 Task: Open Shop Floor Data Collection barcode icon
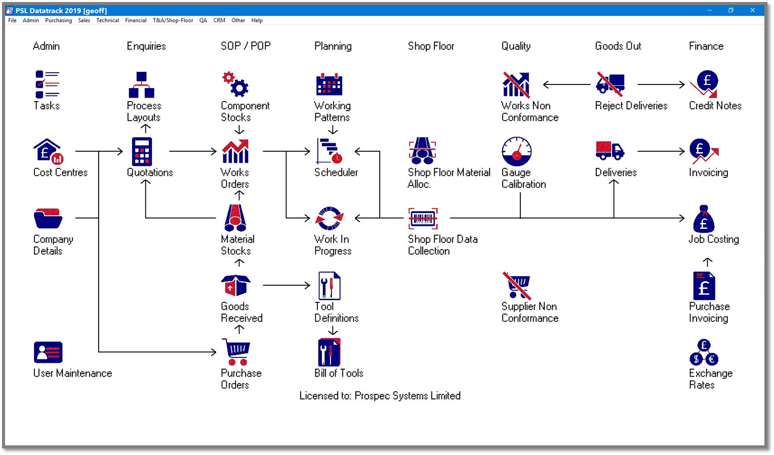point(423,218)
